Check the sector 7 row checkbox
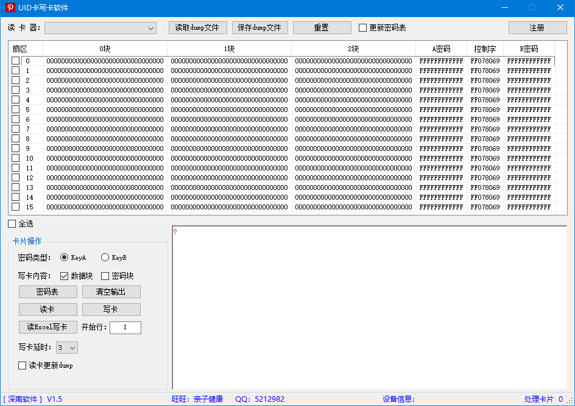The image size is (575, 406). tap(15, 129)
